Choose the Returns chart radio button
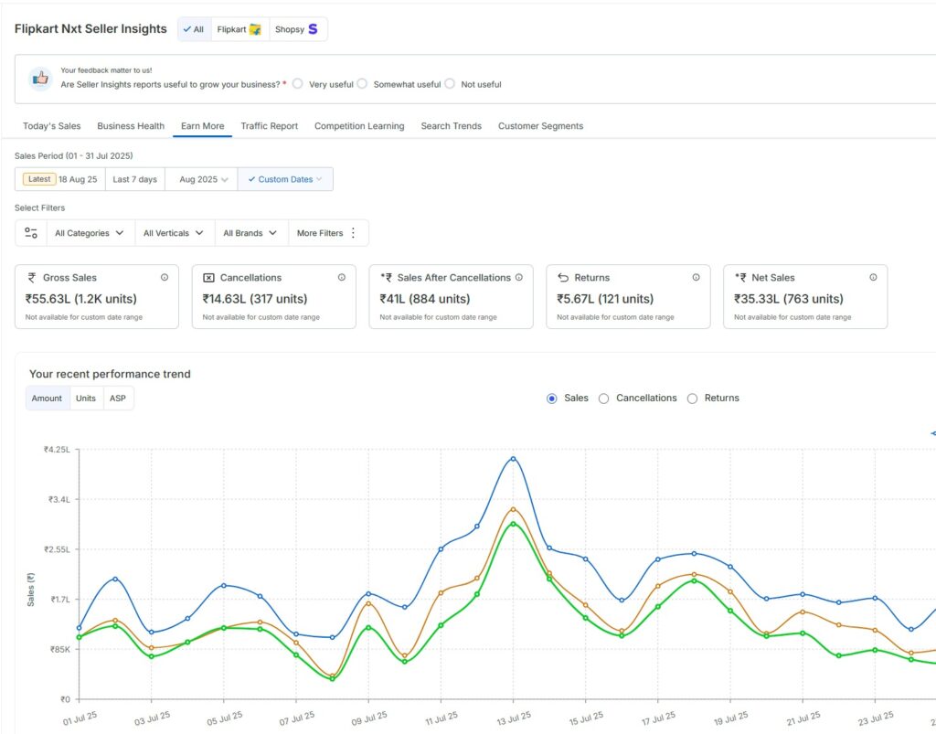The image size is (936, 734). 692,399
